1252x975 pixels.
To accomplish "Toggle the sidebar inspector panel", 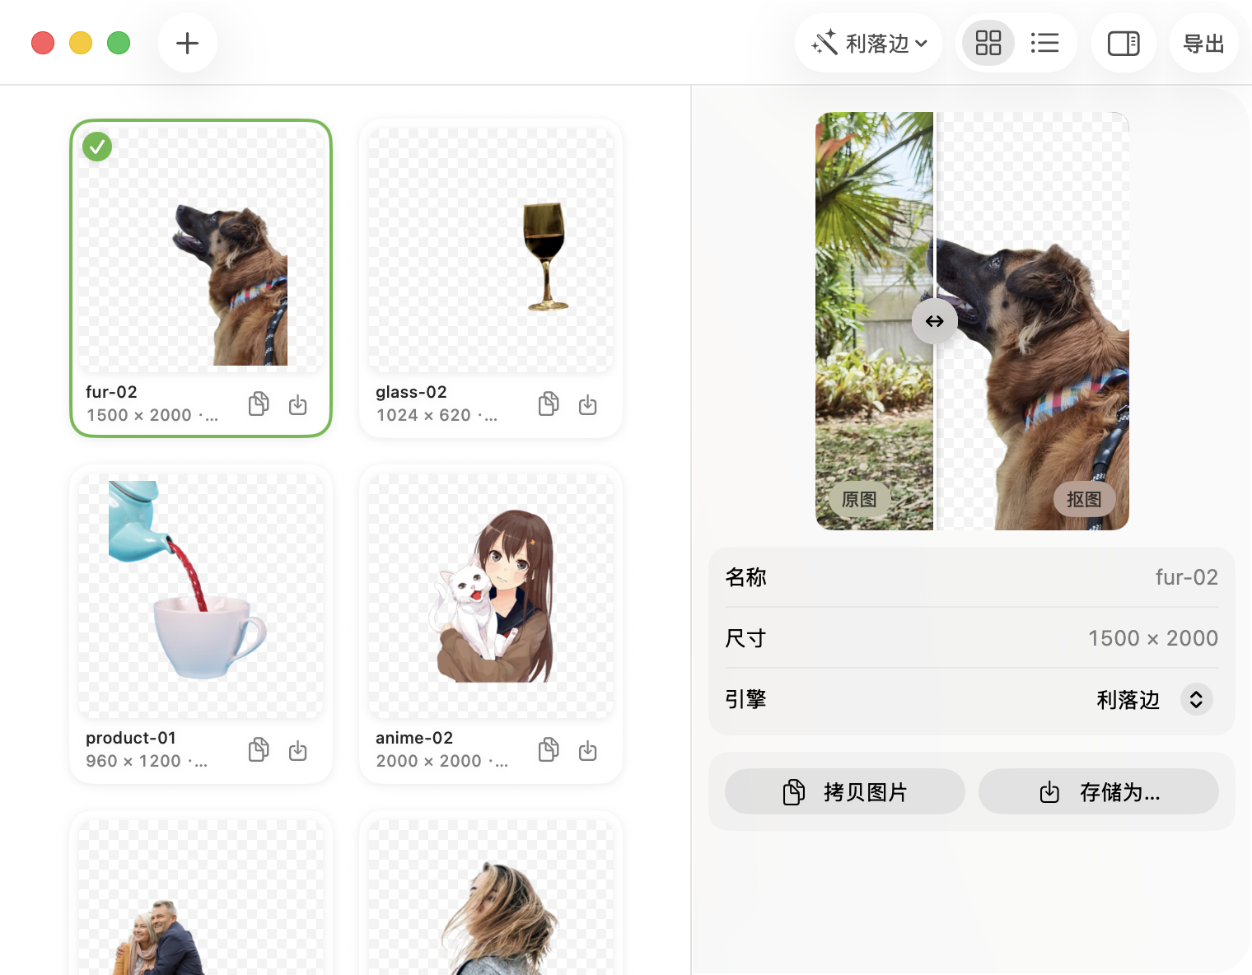I will (1124, 43).
